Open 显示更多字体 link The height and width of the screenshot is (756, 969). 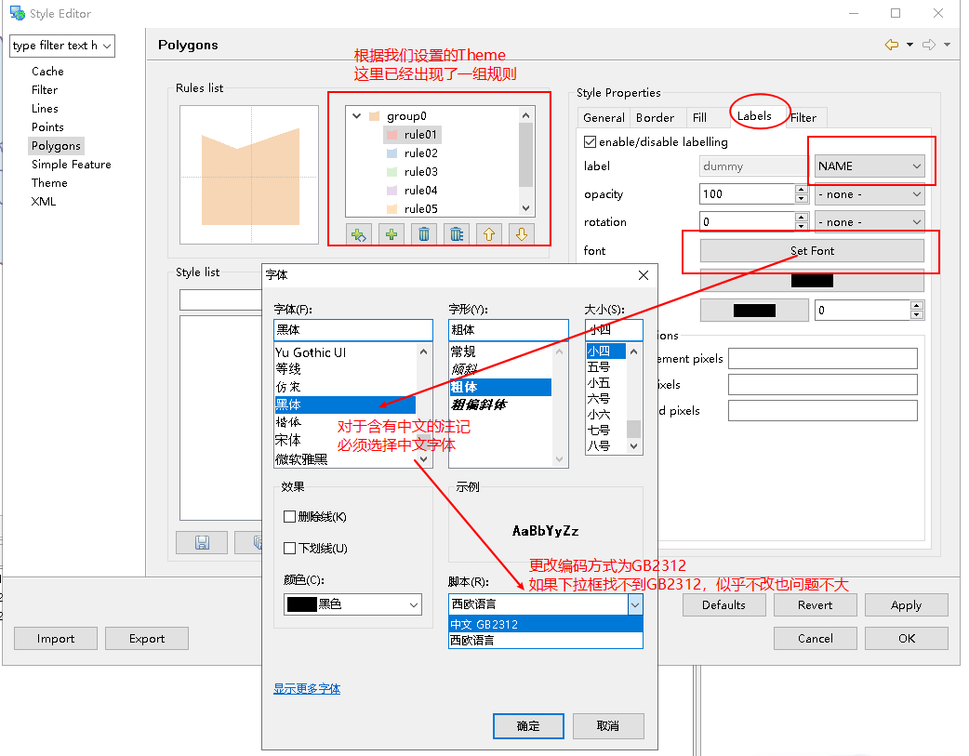pyautogui.click(x=307, y=689)
